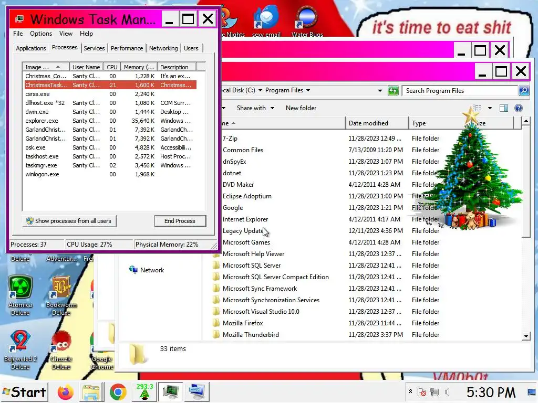Click the file list scroll up arrow
The width and height of the screenshot is (538, 403).
point(526,121)
